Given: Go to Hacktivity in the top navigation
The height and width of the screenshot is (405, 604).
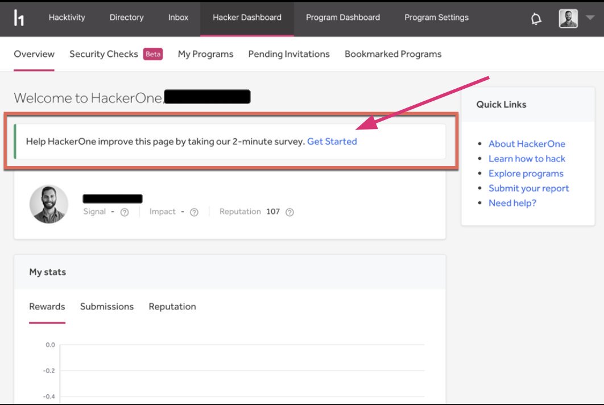Looking at the screenshot, I should tap(67, 17).
